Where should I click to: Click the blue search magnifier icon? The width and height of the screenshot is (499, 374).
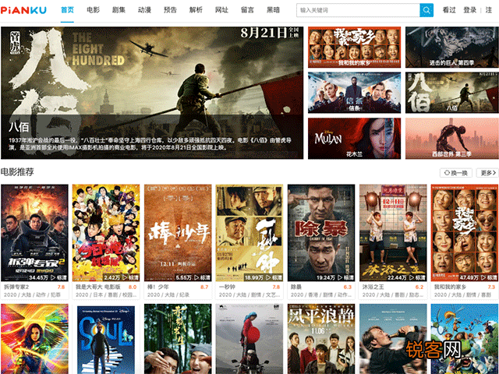pyautogui.click(x=426, y=10)
